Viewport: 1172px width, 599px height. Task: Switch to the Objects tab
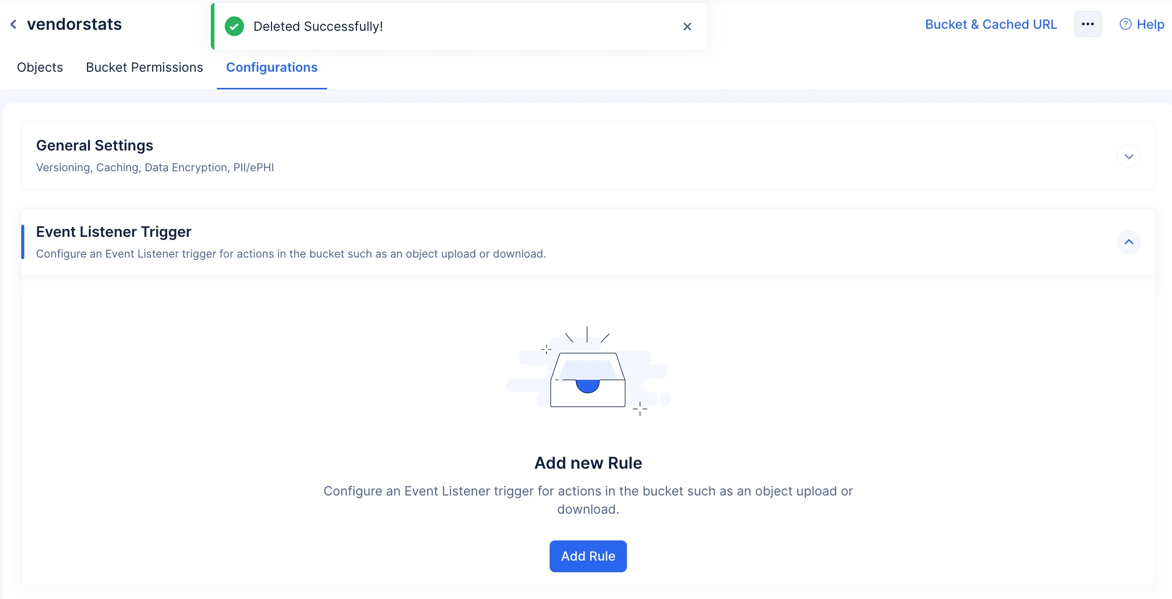click(x=40, y=67)
